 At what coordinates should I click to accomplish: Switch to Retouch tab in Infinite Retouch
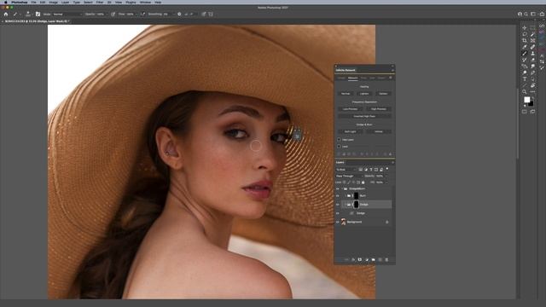352,78
